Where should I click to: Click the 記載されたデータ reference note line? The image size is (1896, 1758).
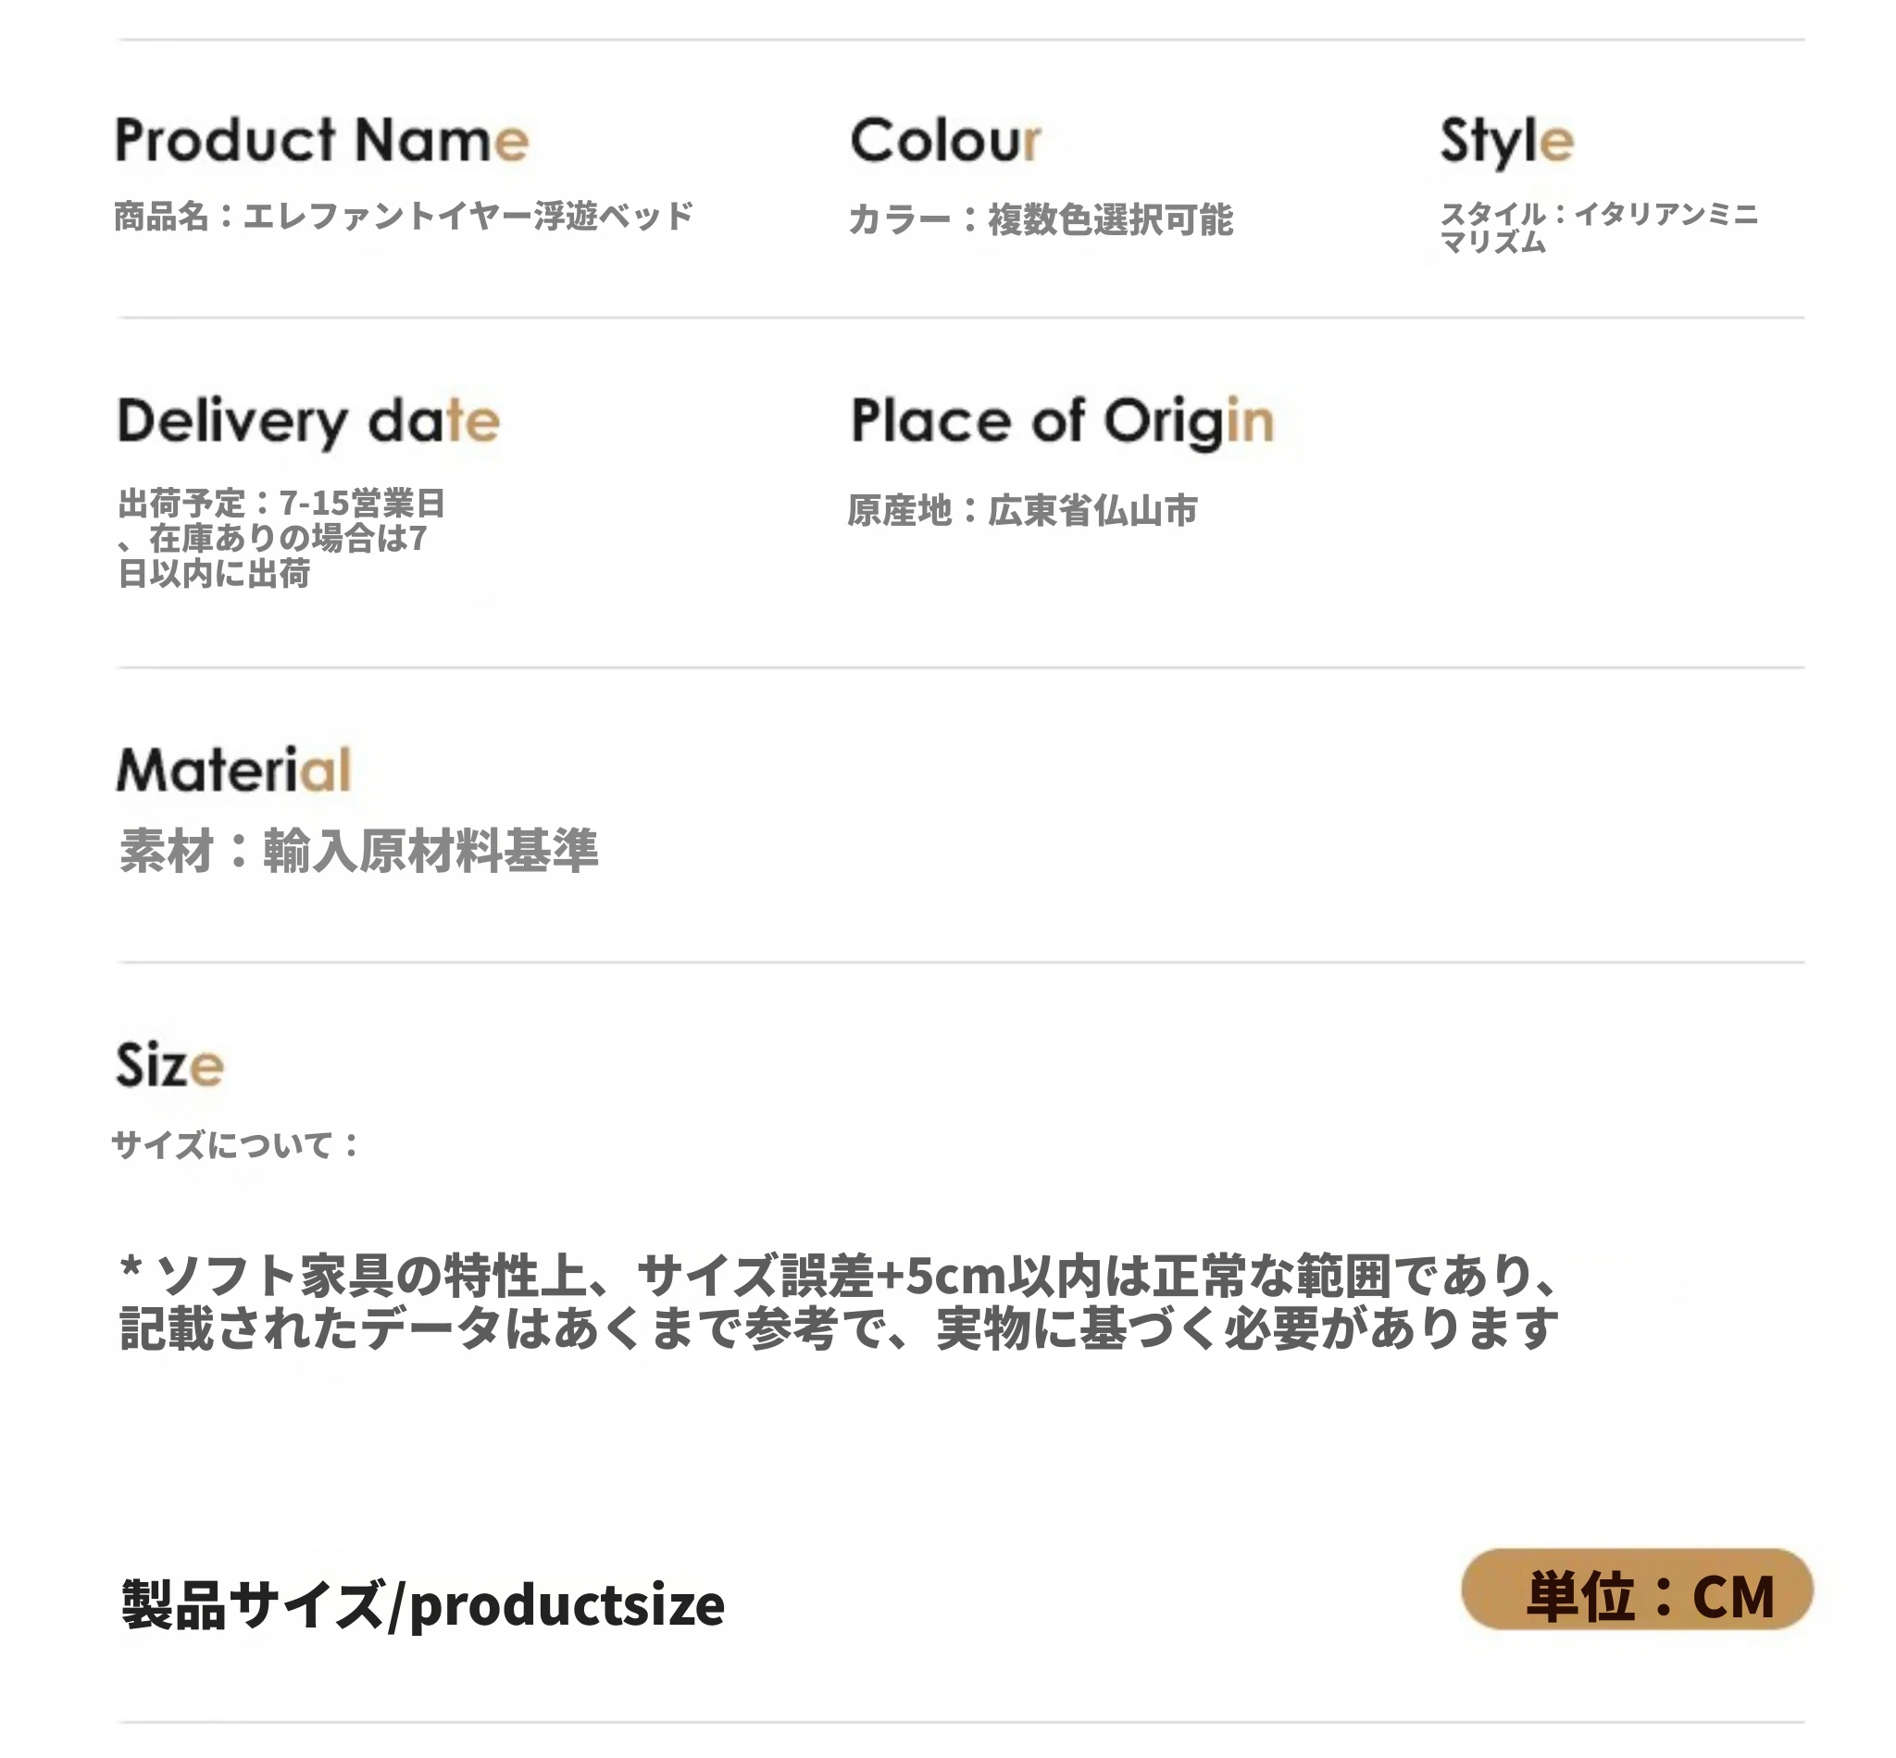838,1328
